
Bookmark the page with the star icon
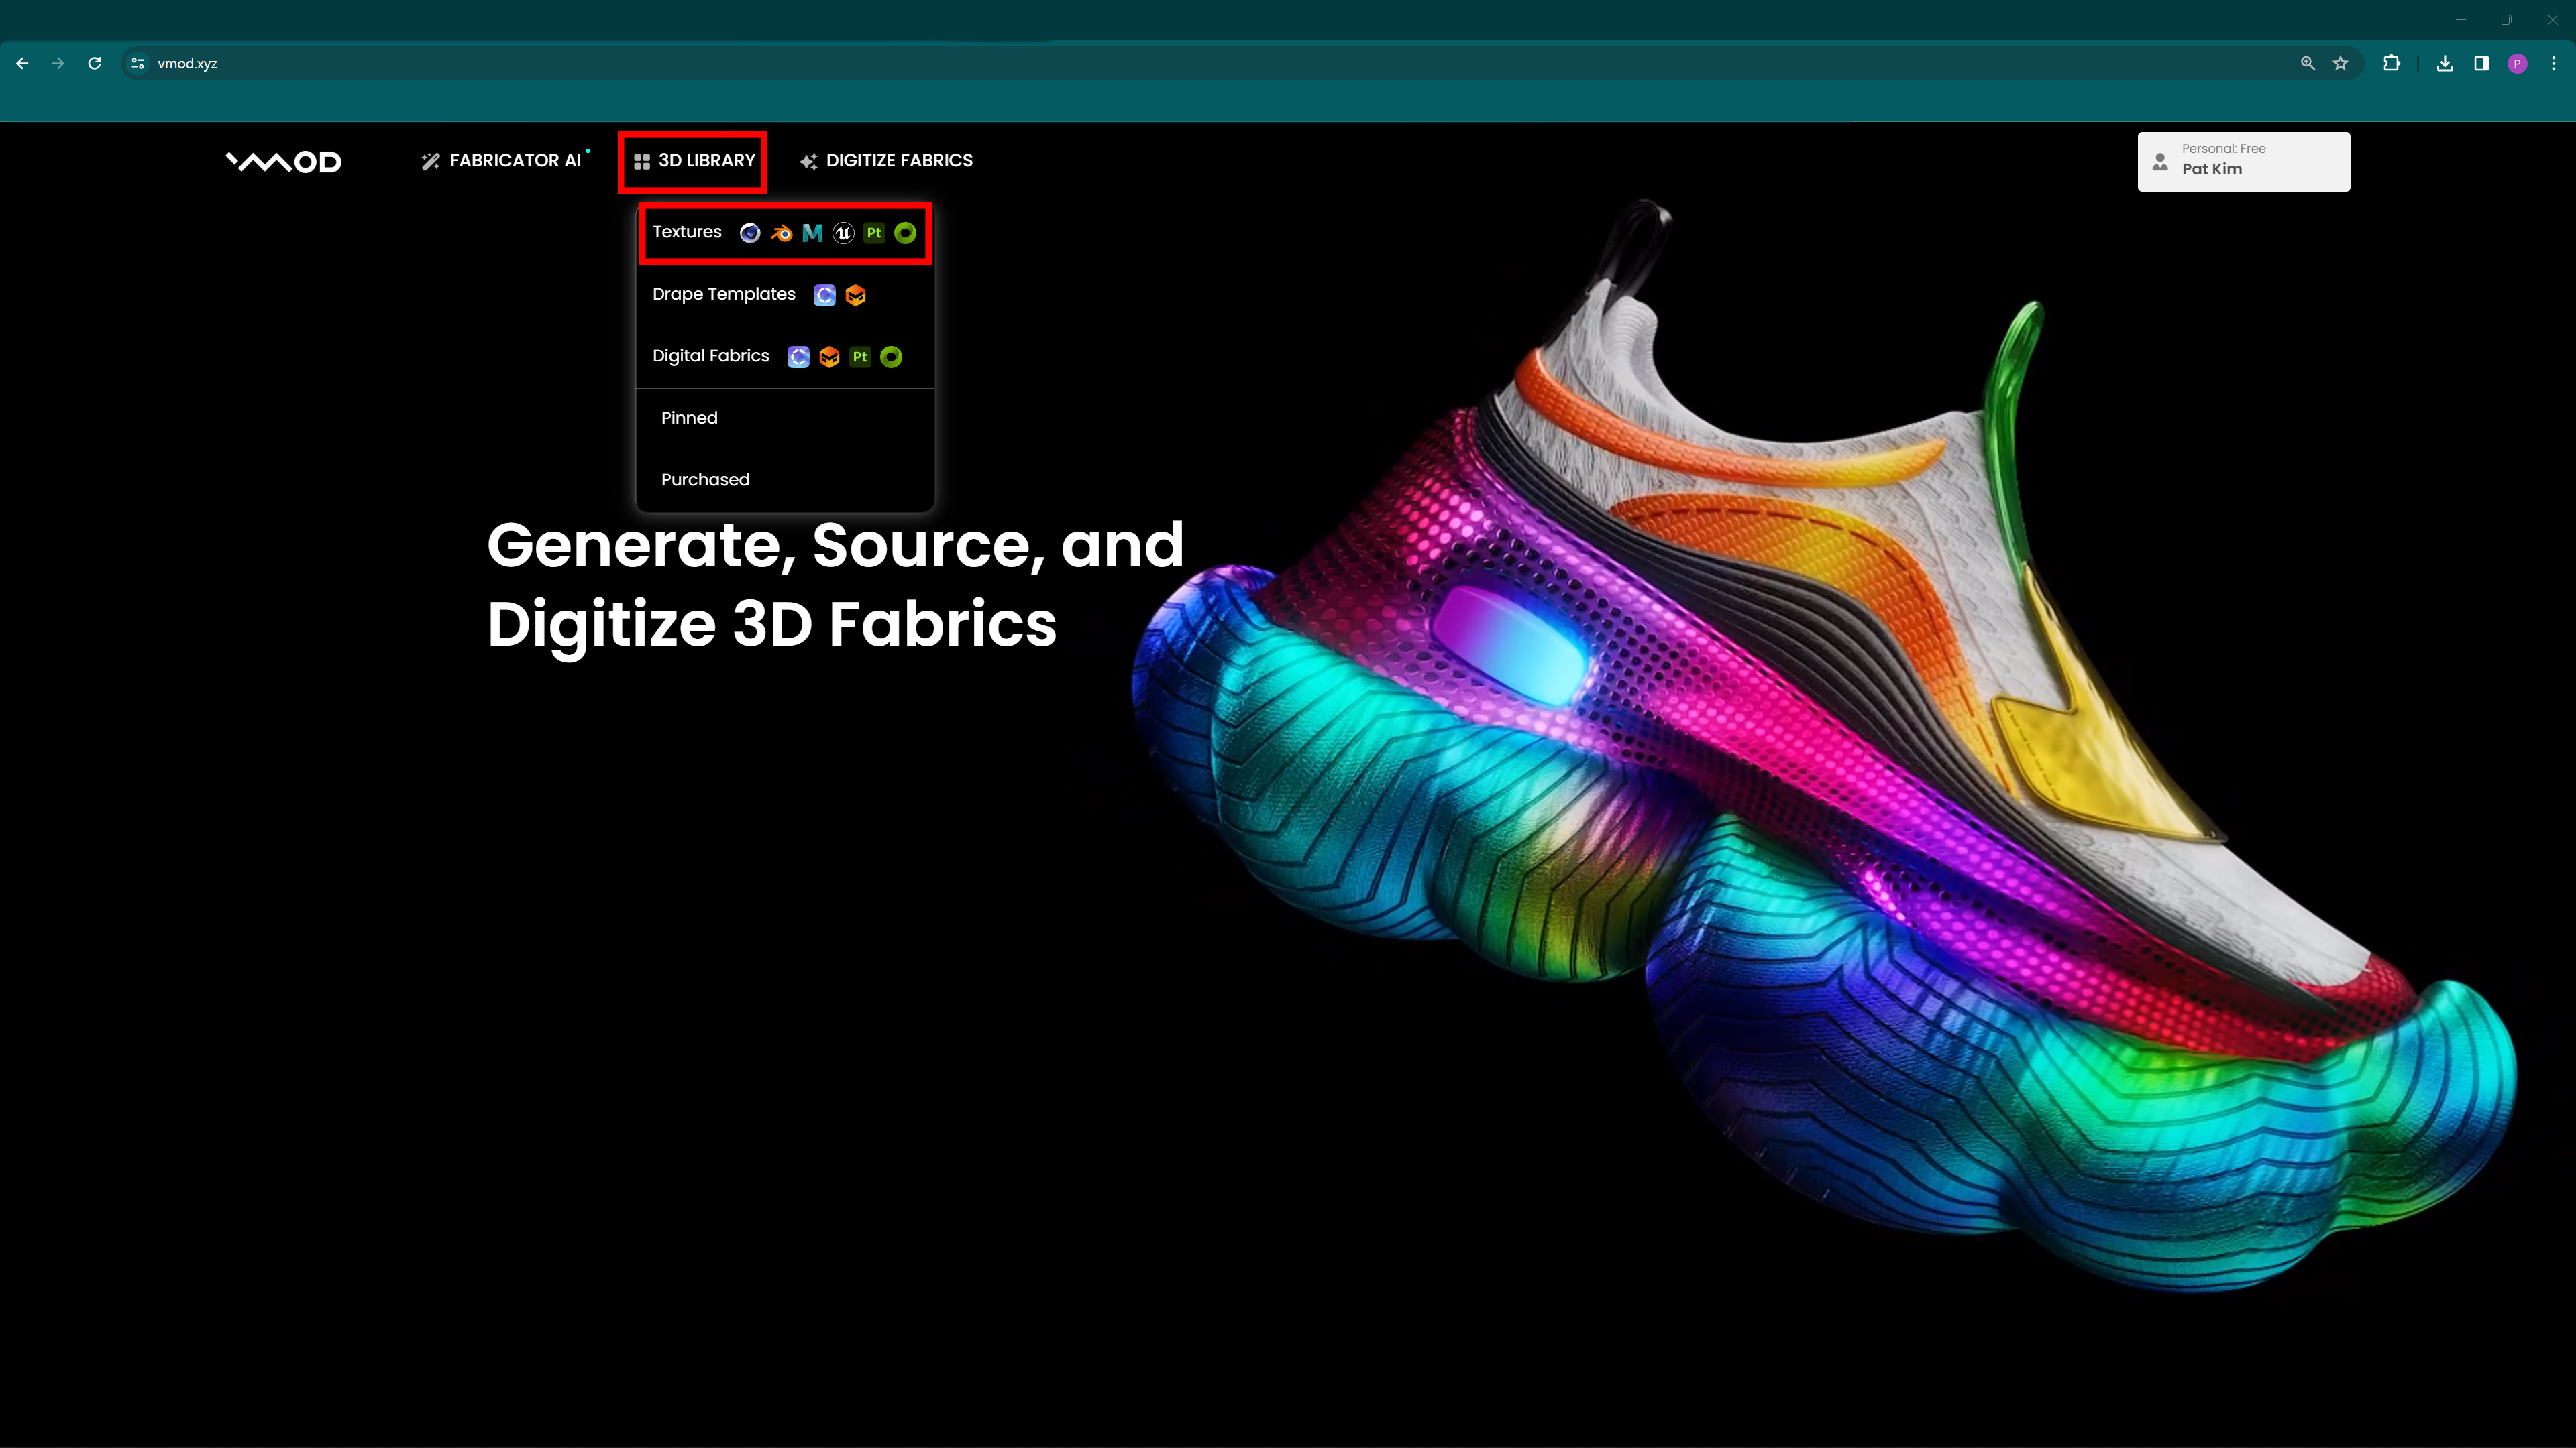point(2340,63)
